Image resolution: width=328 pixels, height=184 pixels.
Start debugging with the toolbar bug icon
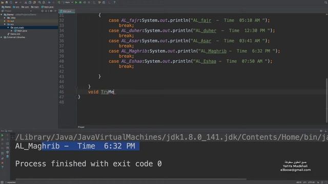[80, 2]
